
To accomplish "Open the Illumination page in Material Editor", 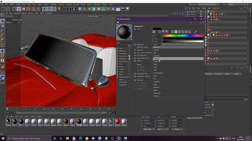I will click(x=123, y=82).
